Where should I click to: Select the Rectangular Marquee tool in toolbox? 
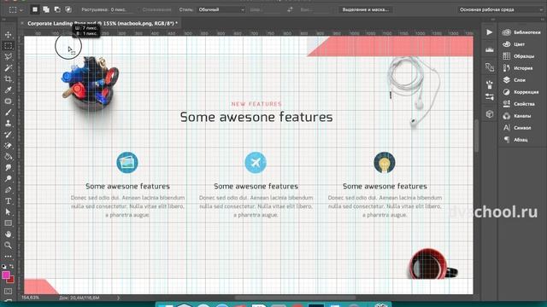pyautogui.click(x=8, y=46)
